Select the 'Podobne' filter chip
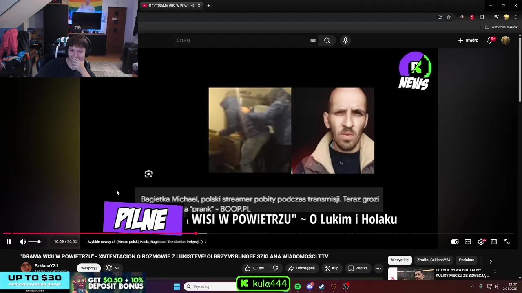Image resolution: width=522 pixels, height=293 pixels. coord(467,260)
